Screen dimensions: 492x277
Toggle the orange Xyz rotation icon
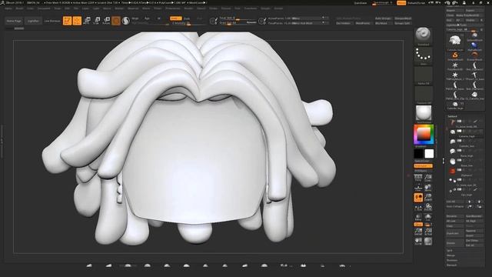pyautogui.click(x=418, y=198)
